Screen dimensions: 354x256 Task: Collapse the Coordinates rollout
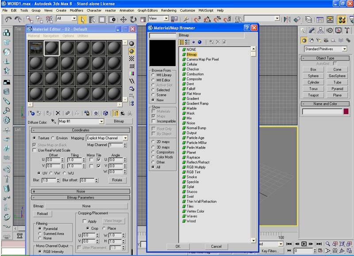(x=81, y=130)
